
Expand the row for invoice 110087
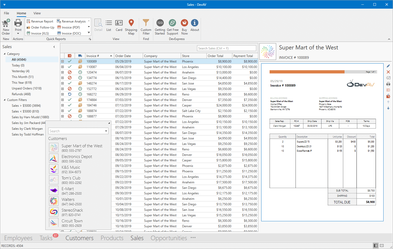62,67
